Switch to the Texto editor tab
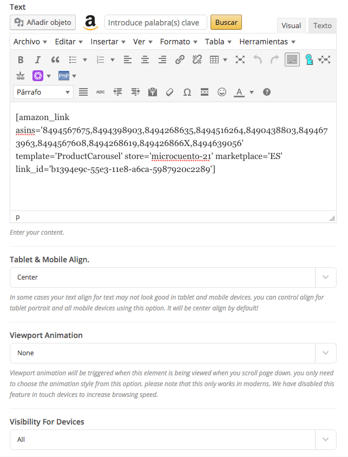The width and height of the screenshot is (348, 457). pyautogui.click(x=323, y=25)
